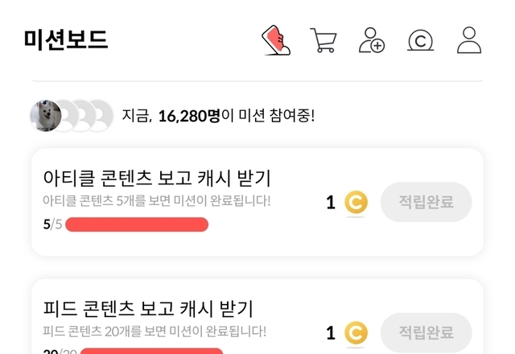The height and width of the screenshot is (354, 515).
Task: Open the cash coin icon in header
Action: click(420, 40)
